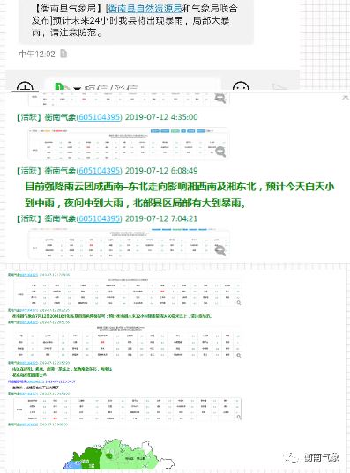Open 605104395 link in 6:08:49 message

[x=99, y=171]
